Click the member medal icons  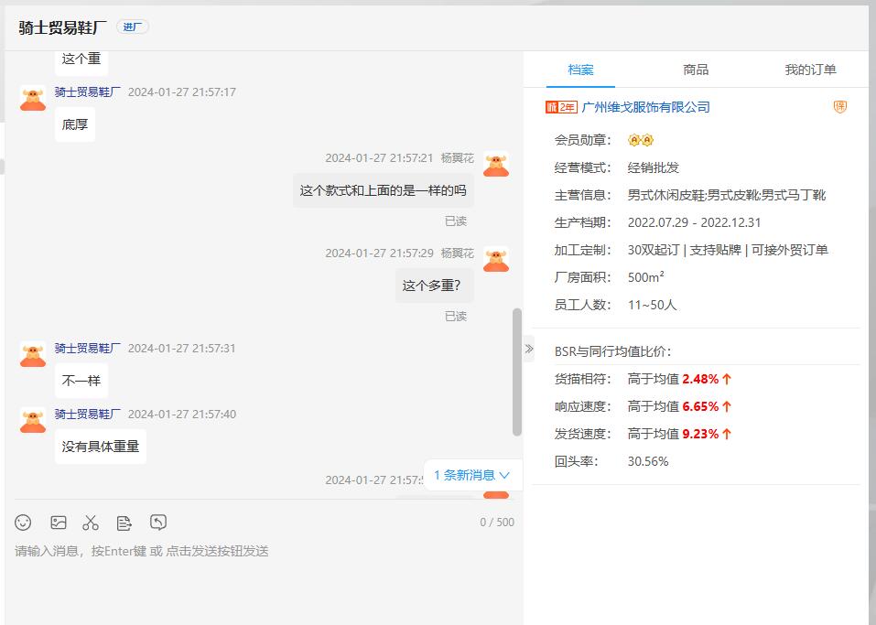click(x=641, y=140)
